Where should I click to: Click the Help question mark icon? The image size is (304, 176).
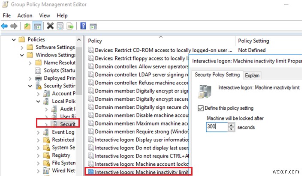pyautogui.click(x=83, y=26)
